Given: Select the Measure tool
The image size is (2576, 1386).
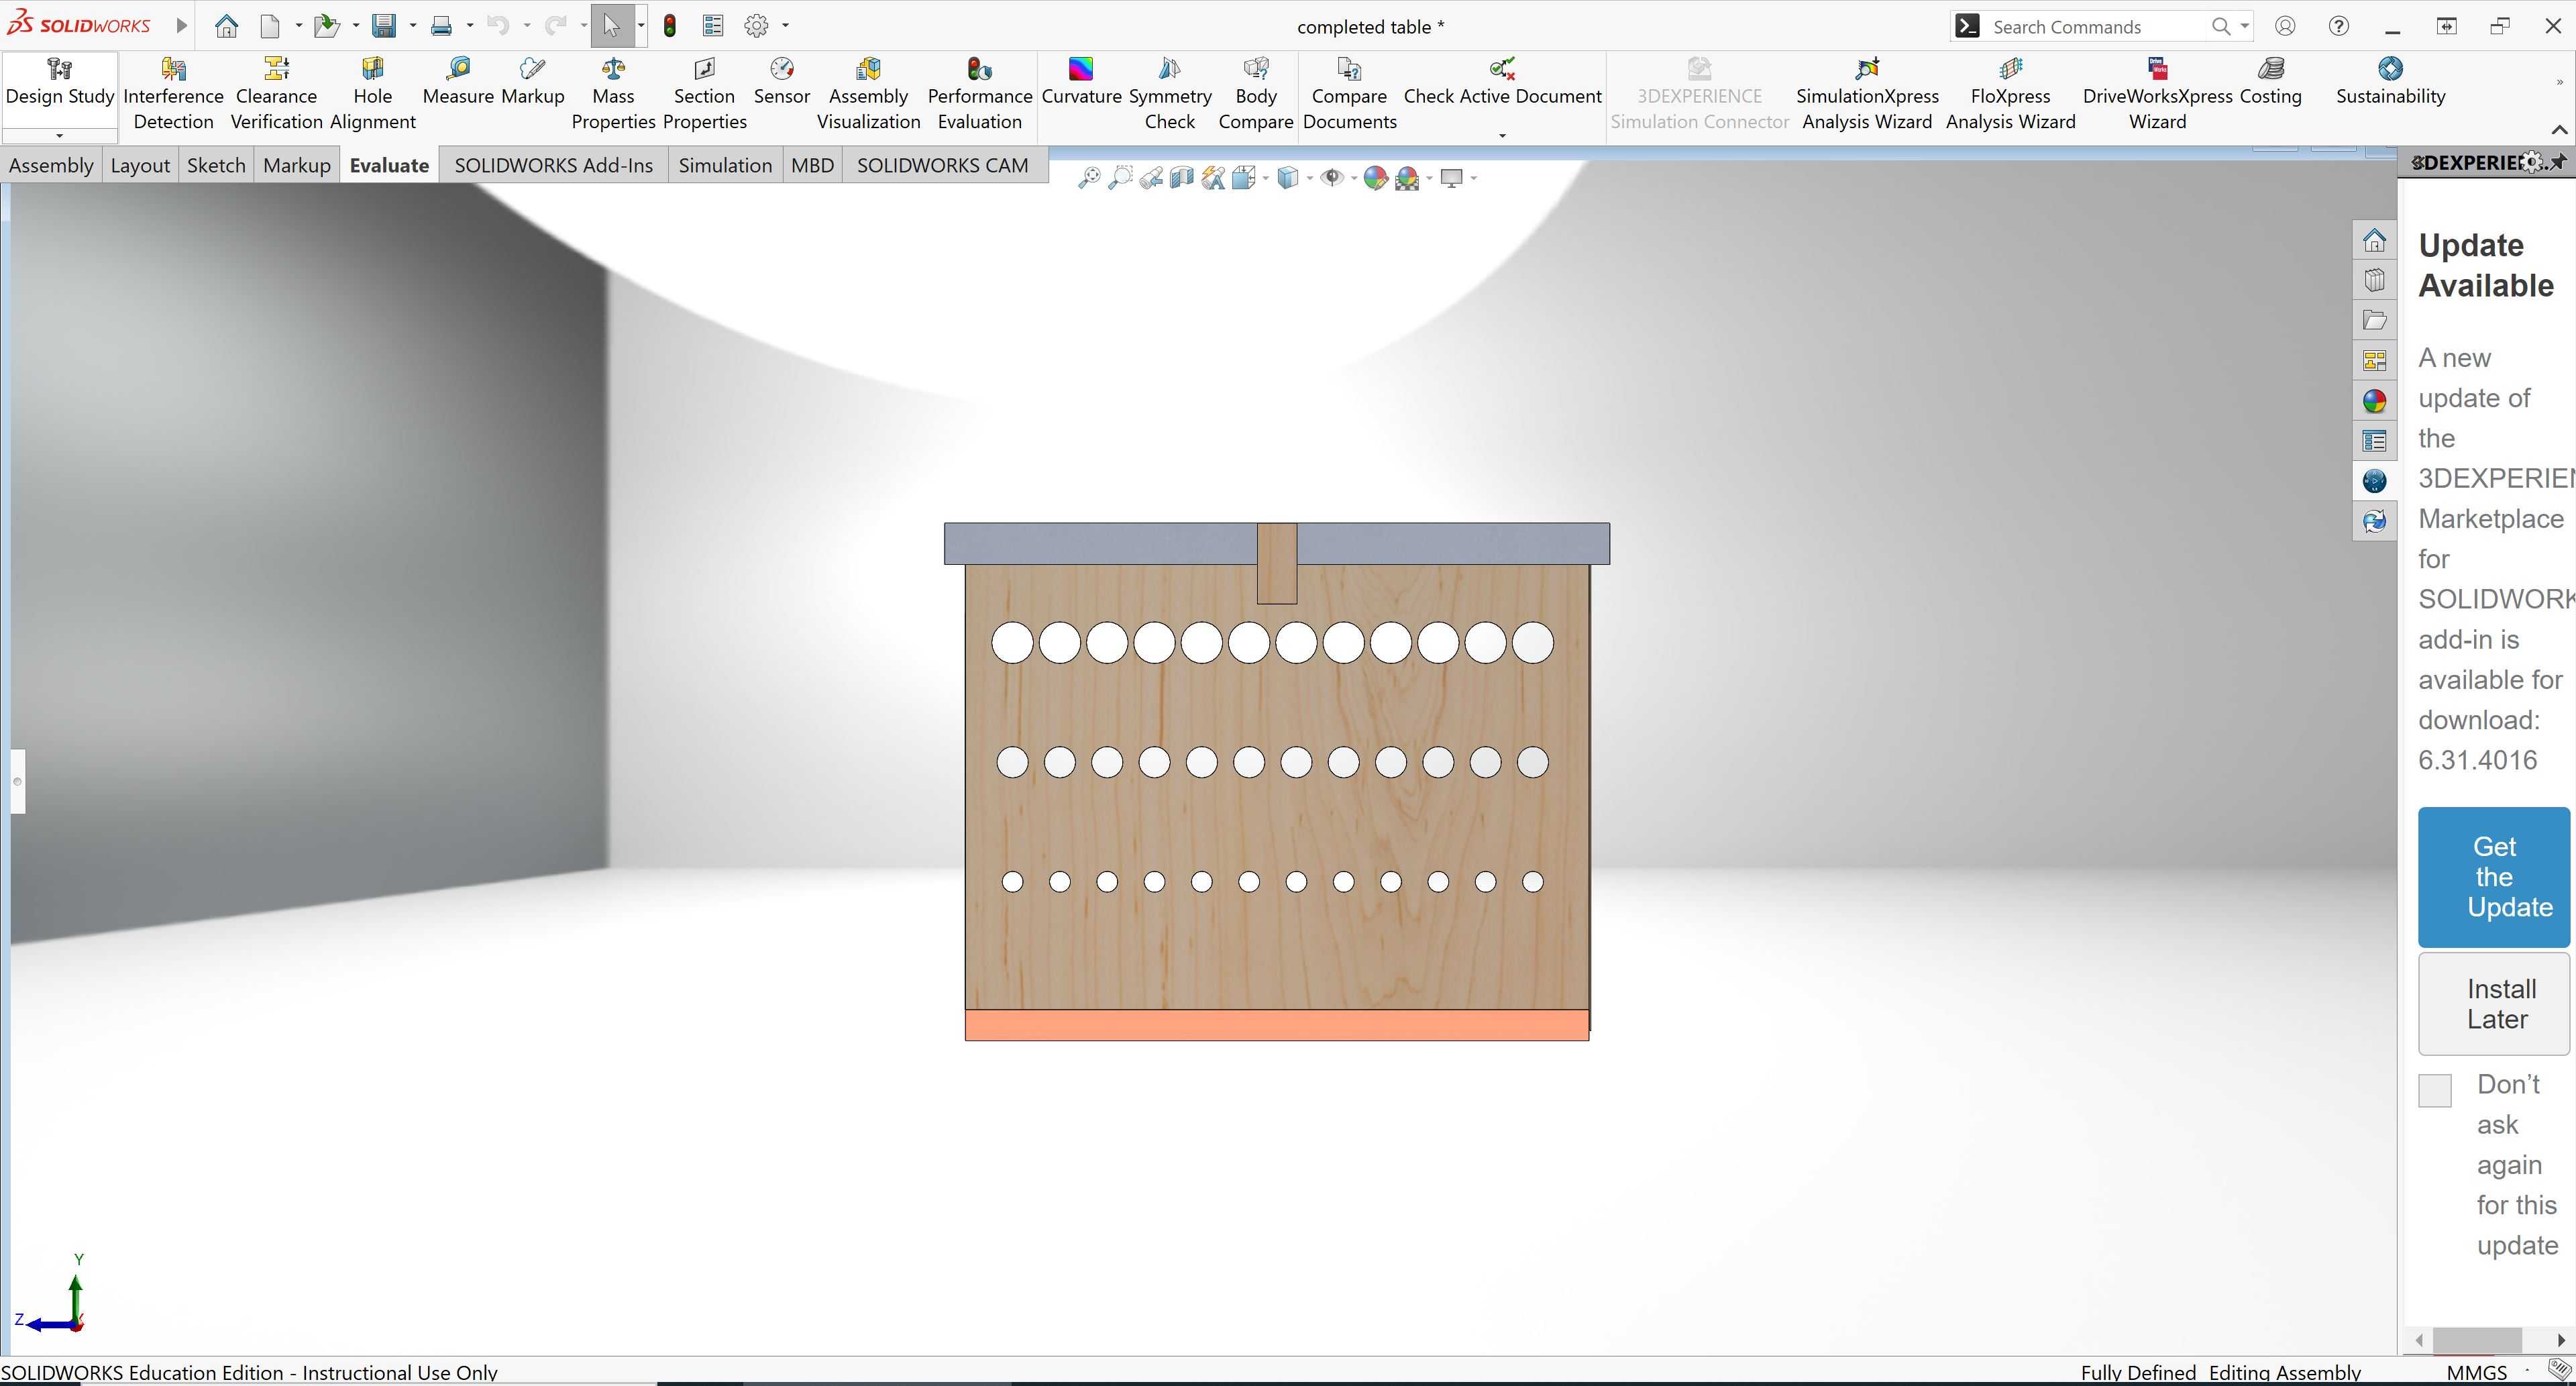Looking at the screenshot, I should 458,82.
